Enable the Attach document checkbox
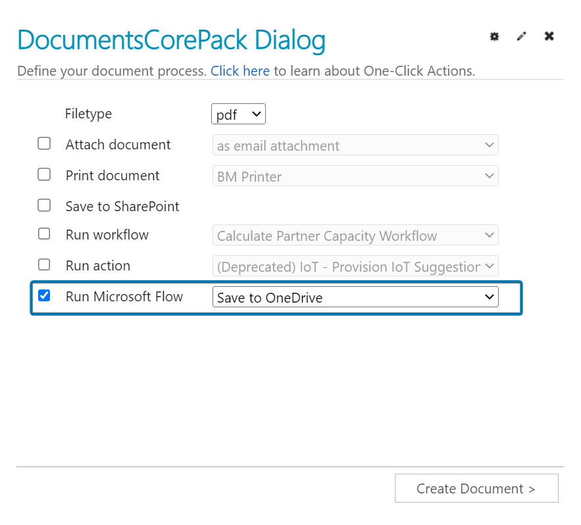The width and height of the screenshot is (581, 525). (44, 144)
